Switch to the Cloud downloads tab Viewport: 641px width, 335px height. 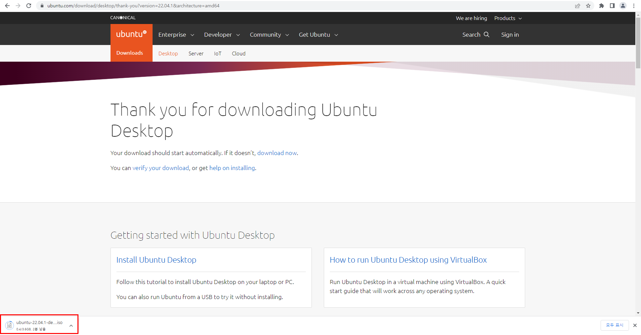tap(239, 53)
